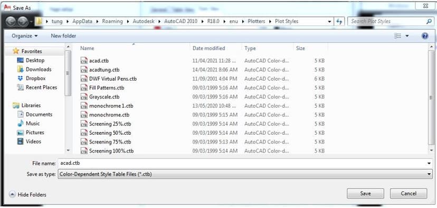Click the Recent Places icon

[x=21, y=87]
